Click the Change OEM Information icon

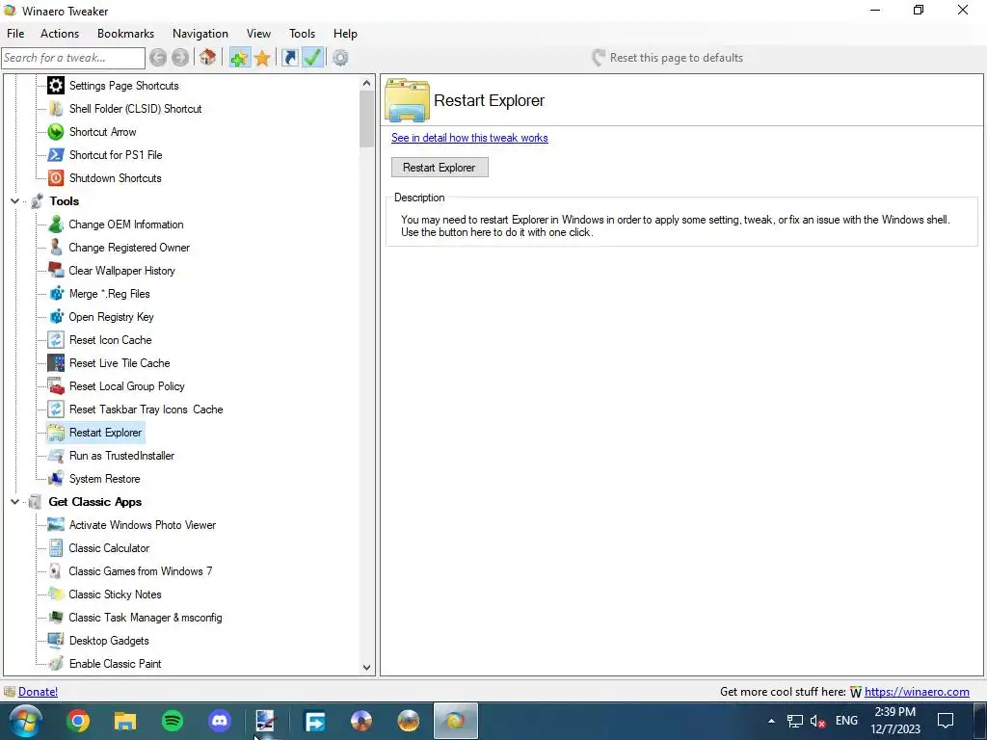pyautogui.click(x=56, y=225)
